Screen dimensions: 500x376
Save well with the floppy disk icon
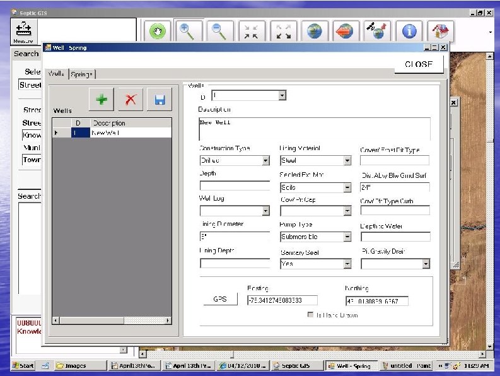coord(160,99)
